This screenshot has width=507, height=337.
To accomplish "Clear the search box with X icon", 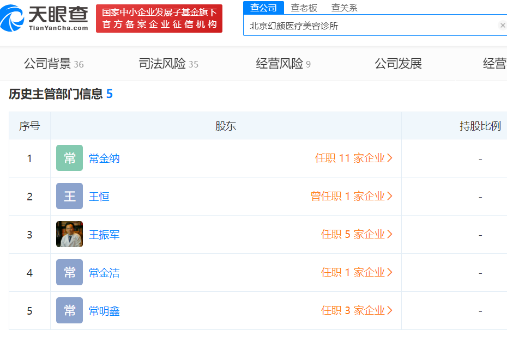I will pos(502,26).
